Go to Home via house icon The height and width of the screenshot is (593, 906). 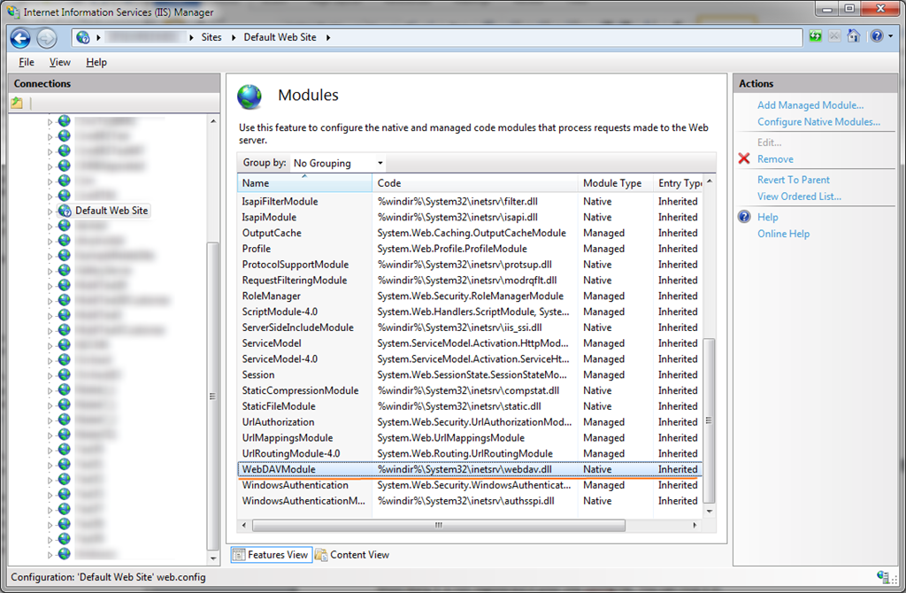tap(854, 35)
